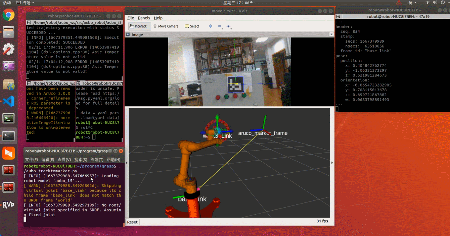
Task: Open the 终端 application menu in top bar
Action: pyautogui.click(x=25, y=3)
